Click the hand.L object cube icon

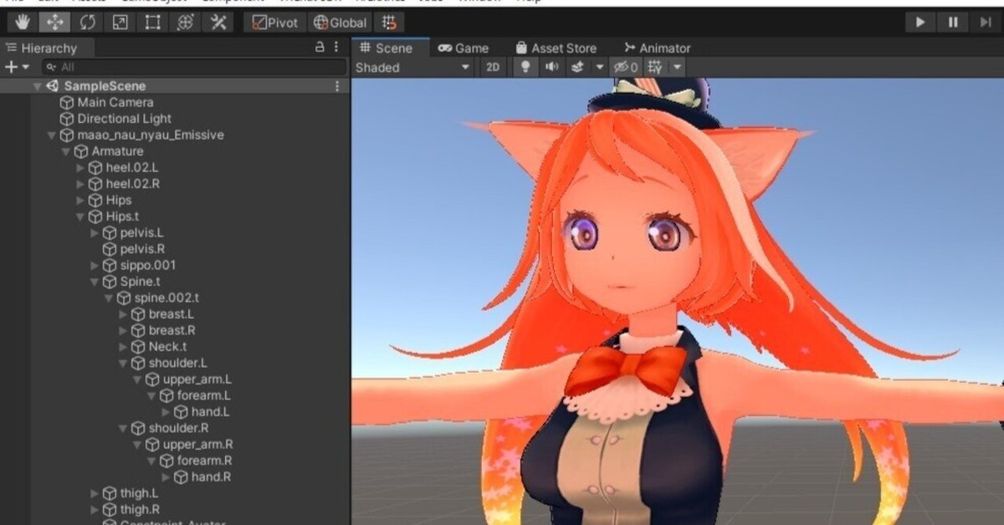tap(181, 412)
